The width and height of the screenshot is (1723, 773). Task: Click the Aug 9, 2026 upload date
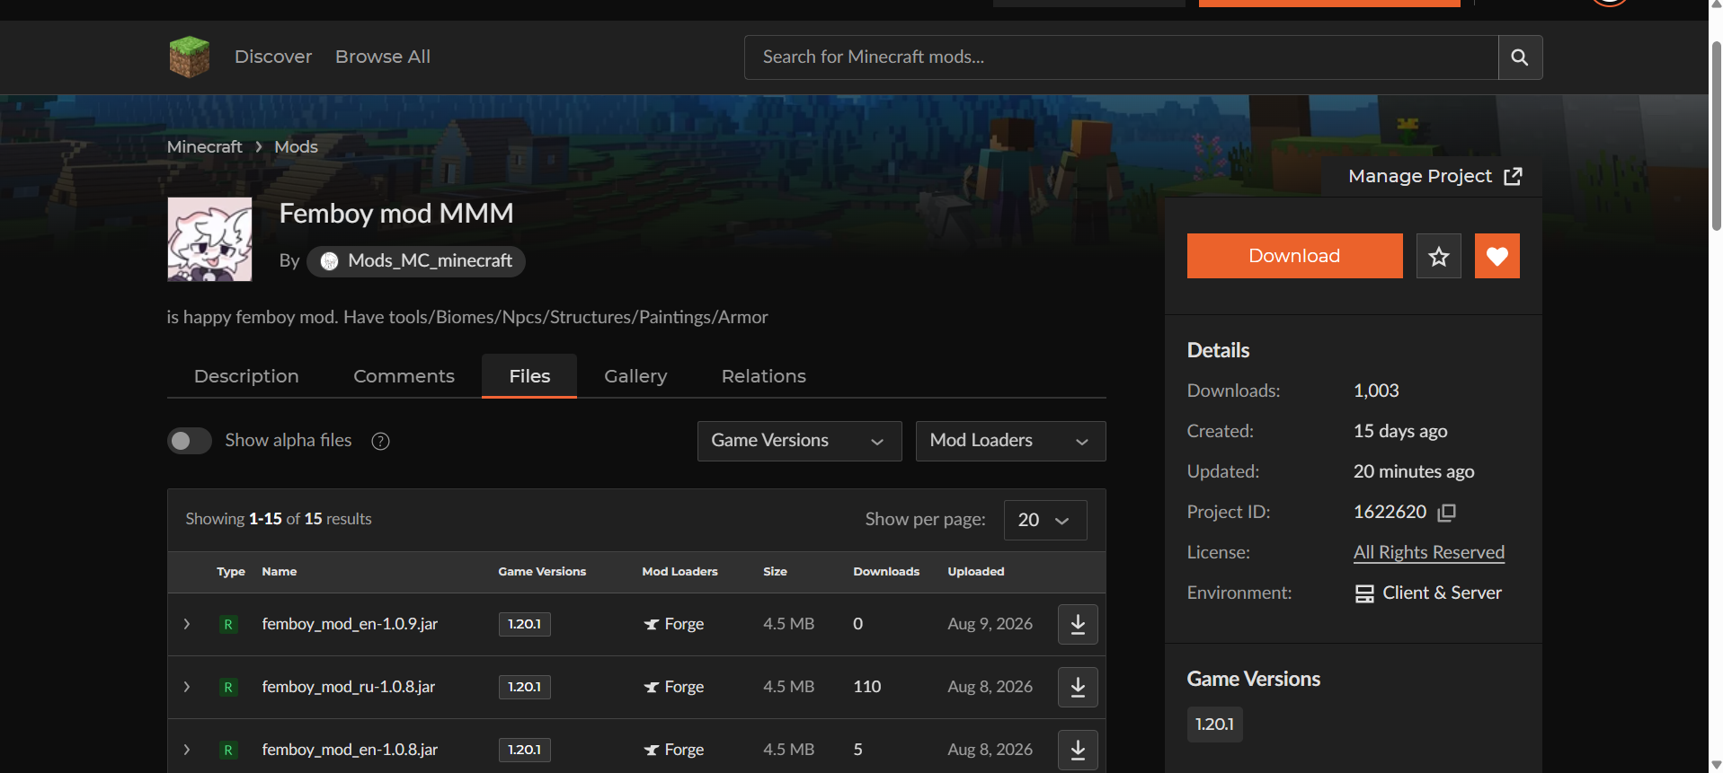click(990, 624)
